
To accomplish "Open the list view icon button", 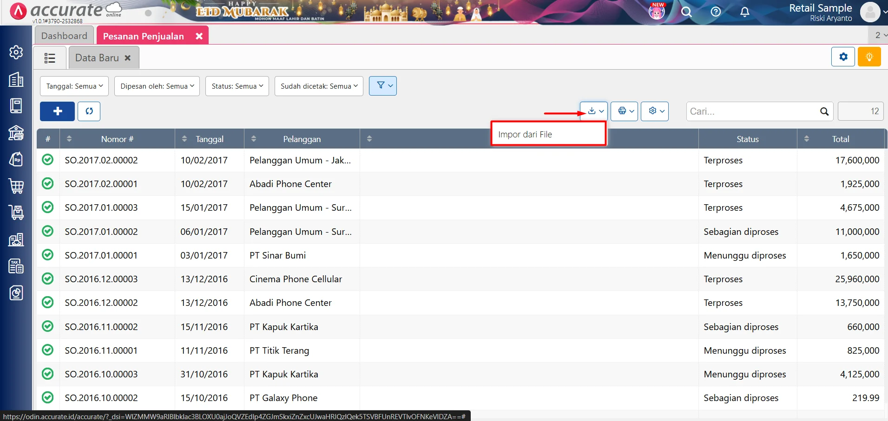I will 50,58.
